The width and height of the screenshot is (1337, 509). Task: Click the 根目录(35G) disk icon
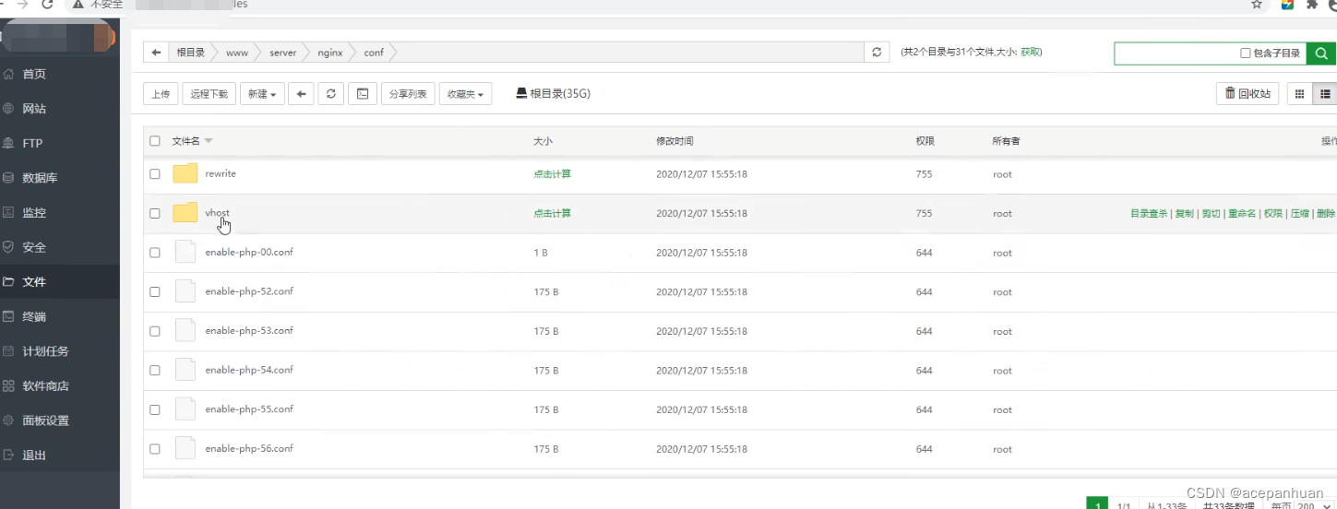(x=521, y=93)
